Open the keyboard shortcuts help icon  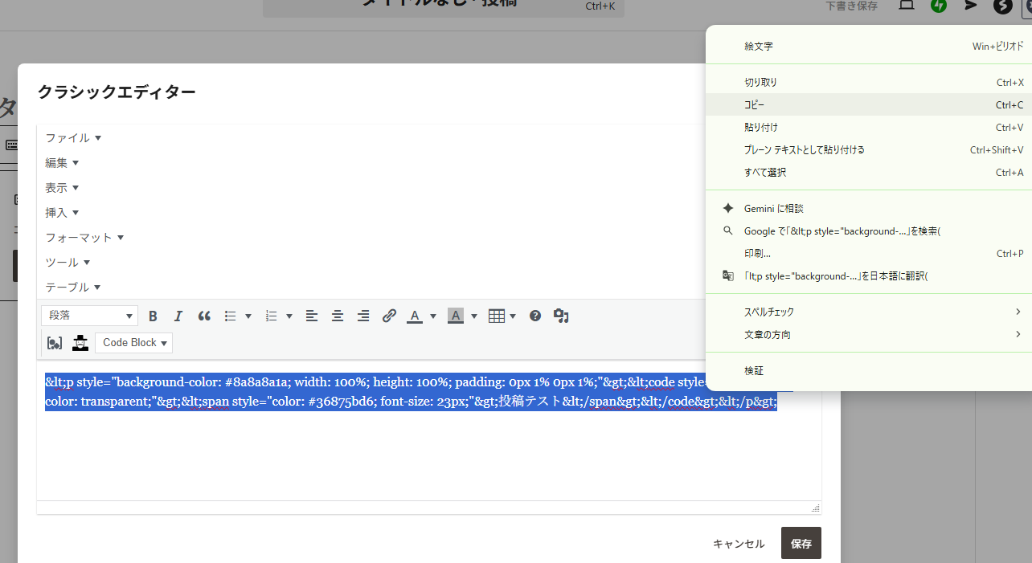[535, 316]
